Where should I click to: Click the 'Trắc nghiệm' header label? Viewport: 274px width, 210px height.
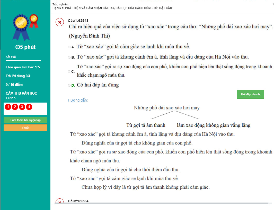pyautogui.click(x=60, y=4)
